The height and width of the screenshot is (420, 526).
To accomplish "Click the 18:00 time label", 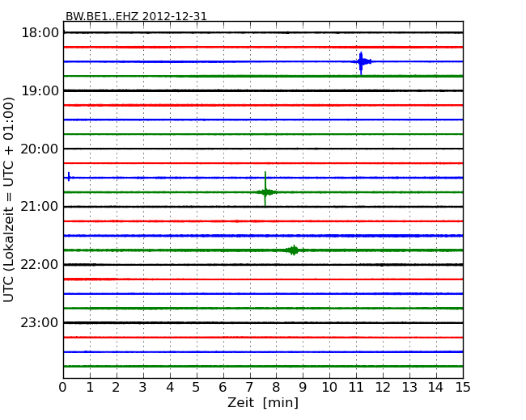I will click(40, 33).
